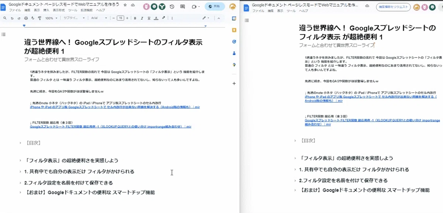The width and height of the screenshot is (443, 213).
Task: Open ファイル menu in left window
Action: [x=15, y=10]
